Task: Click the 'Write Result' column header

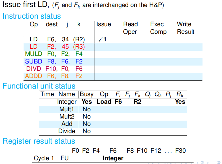Action: tap(185, 28)
